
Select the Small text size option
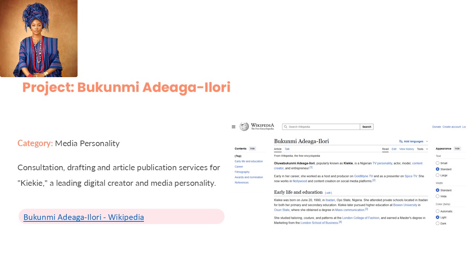pos(438,163)
